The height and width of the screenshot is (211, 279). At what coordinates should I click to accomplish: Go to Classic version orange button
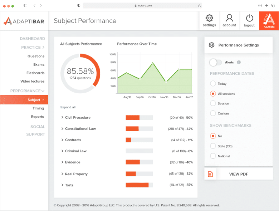click(269, 21)
